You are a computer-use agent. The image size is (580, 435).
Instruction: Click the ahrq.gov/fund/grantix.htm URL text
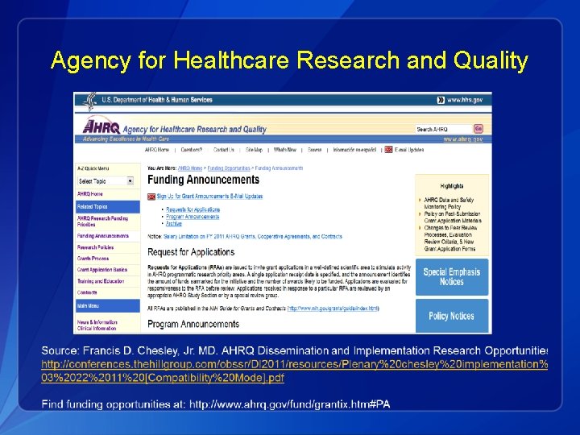pos(290,404)
